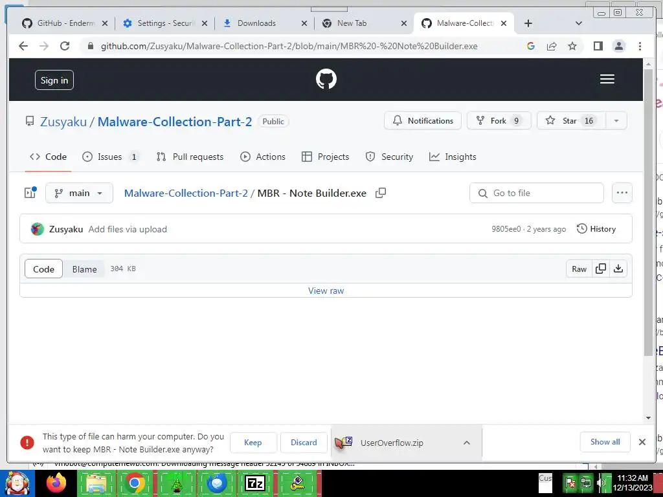Click the page vertical scrollbar
Viewport: 663px width, 497px height.
pos(648,212)
